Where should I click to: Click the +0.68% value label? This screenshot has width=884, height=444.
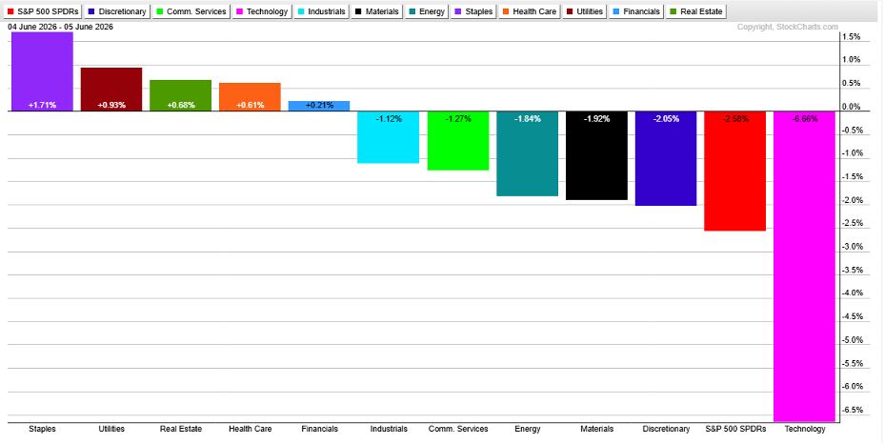click(x=180, y=105)
